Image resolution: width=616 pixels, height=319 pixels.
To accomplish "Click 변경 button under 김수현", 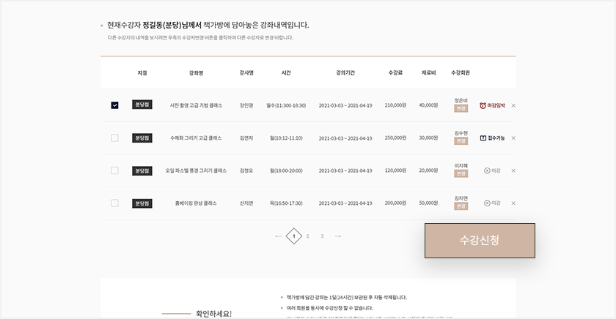I will click(461, 141).
